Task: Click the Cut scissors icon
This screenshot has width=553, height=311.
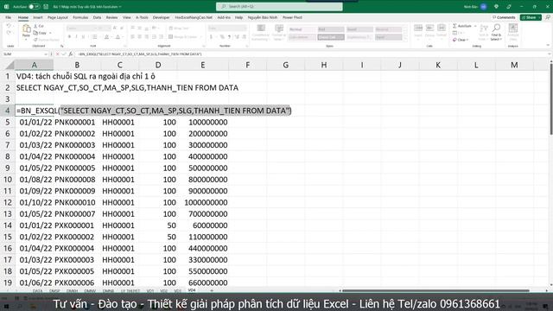Action: [x=35, y=26]
